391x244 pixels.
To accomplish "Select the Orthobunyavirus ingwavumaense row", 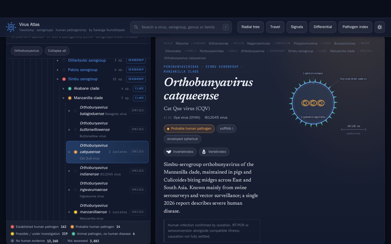I will point(107,190).
